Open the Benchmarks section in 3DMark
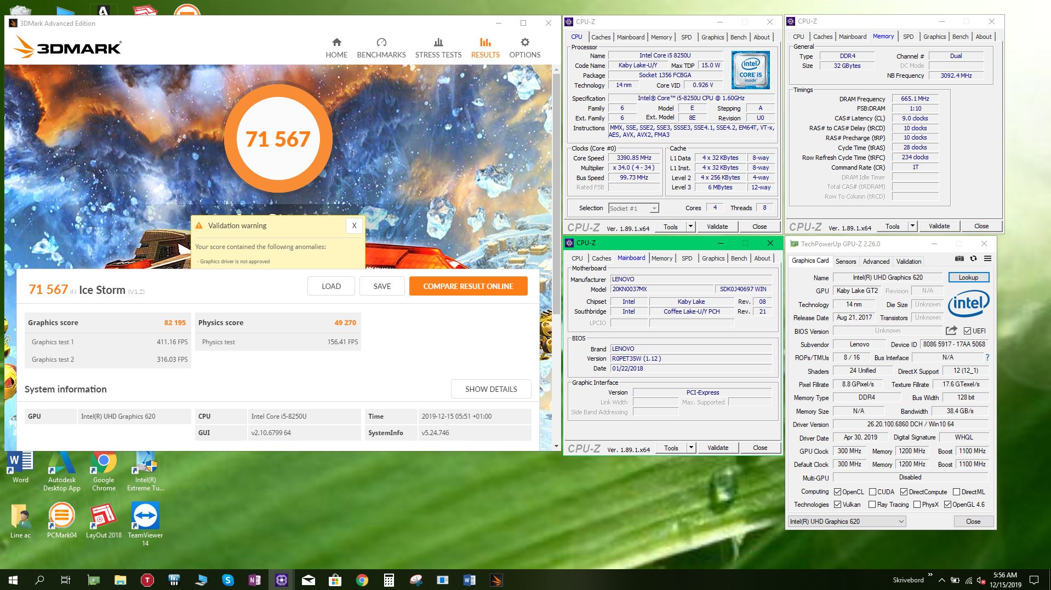Screen dimensions: 1051x590 pyautogui.click(x=381, y=48)
